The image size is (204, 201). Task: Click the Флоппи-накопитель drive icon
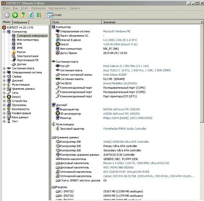[x=58, y=159]
